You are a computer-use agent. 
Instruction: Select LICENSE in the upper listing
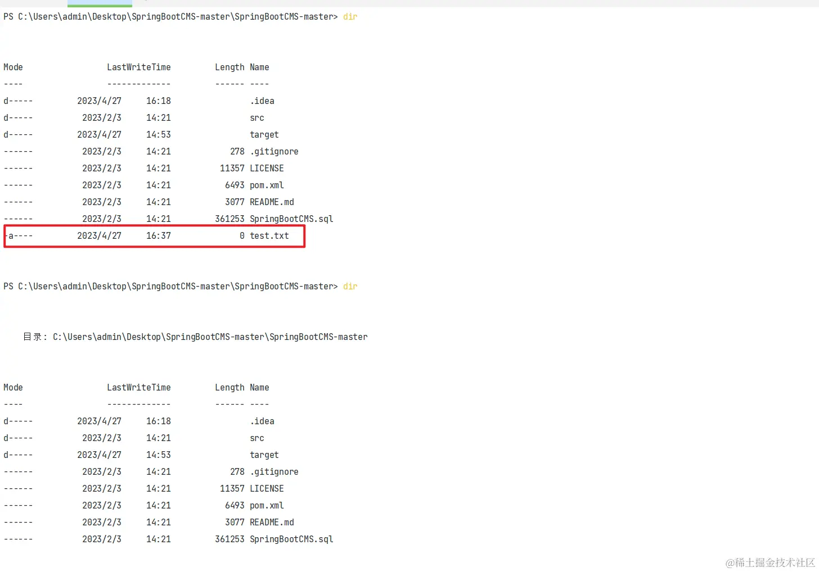pos(267,169)
